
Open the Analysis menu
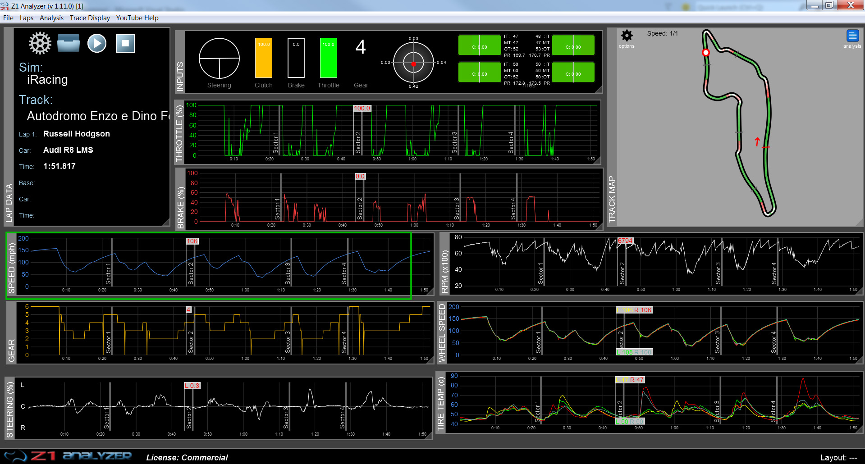click(51, 18)
